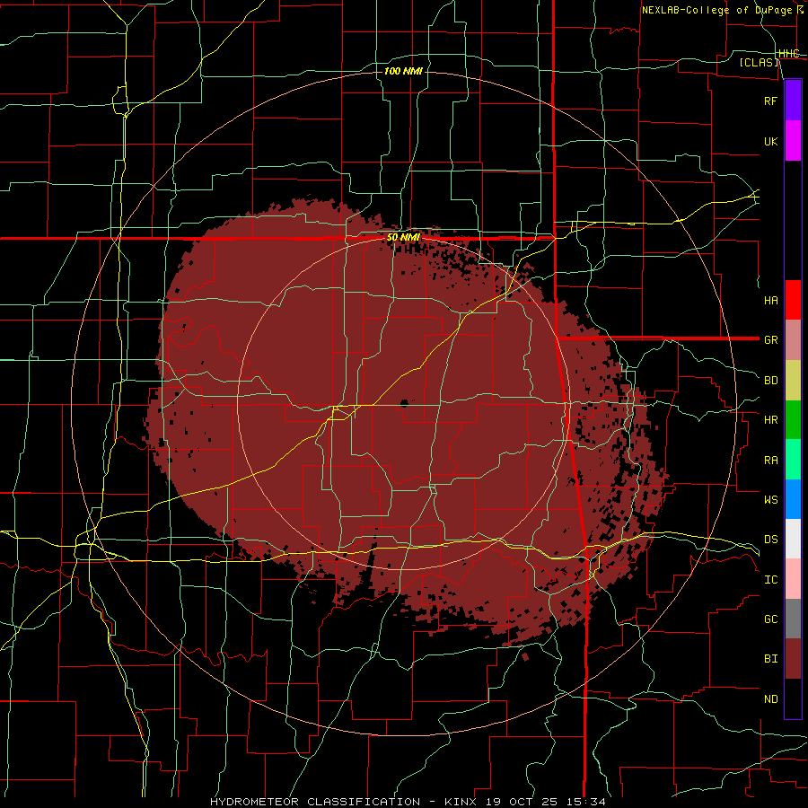Click the UK magenta legend swatch

[793, 141]
